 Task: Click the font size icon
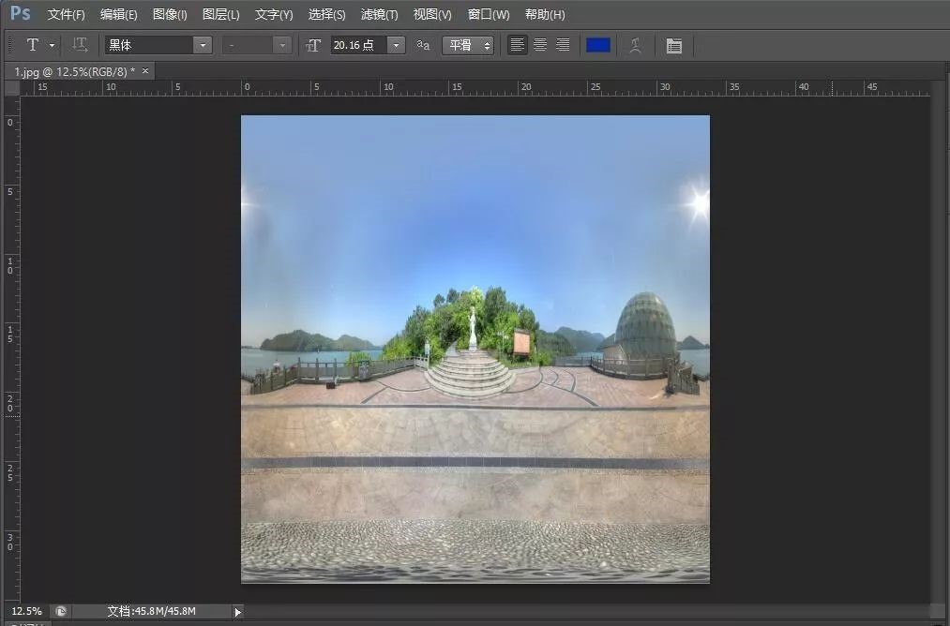coord(313,45)
